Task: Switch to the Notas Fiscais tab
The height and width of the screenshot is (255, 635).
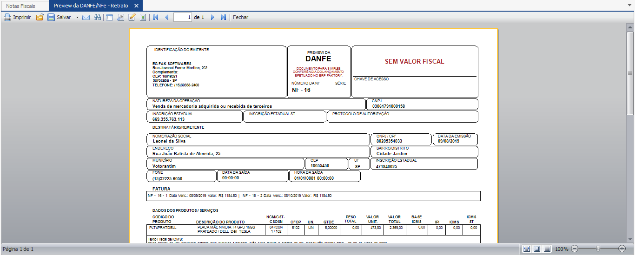Action: click(x=20, y=6)
